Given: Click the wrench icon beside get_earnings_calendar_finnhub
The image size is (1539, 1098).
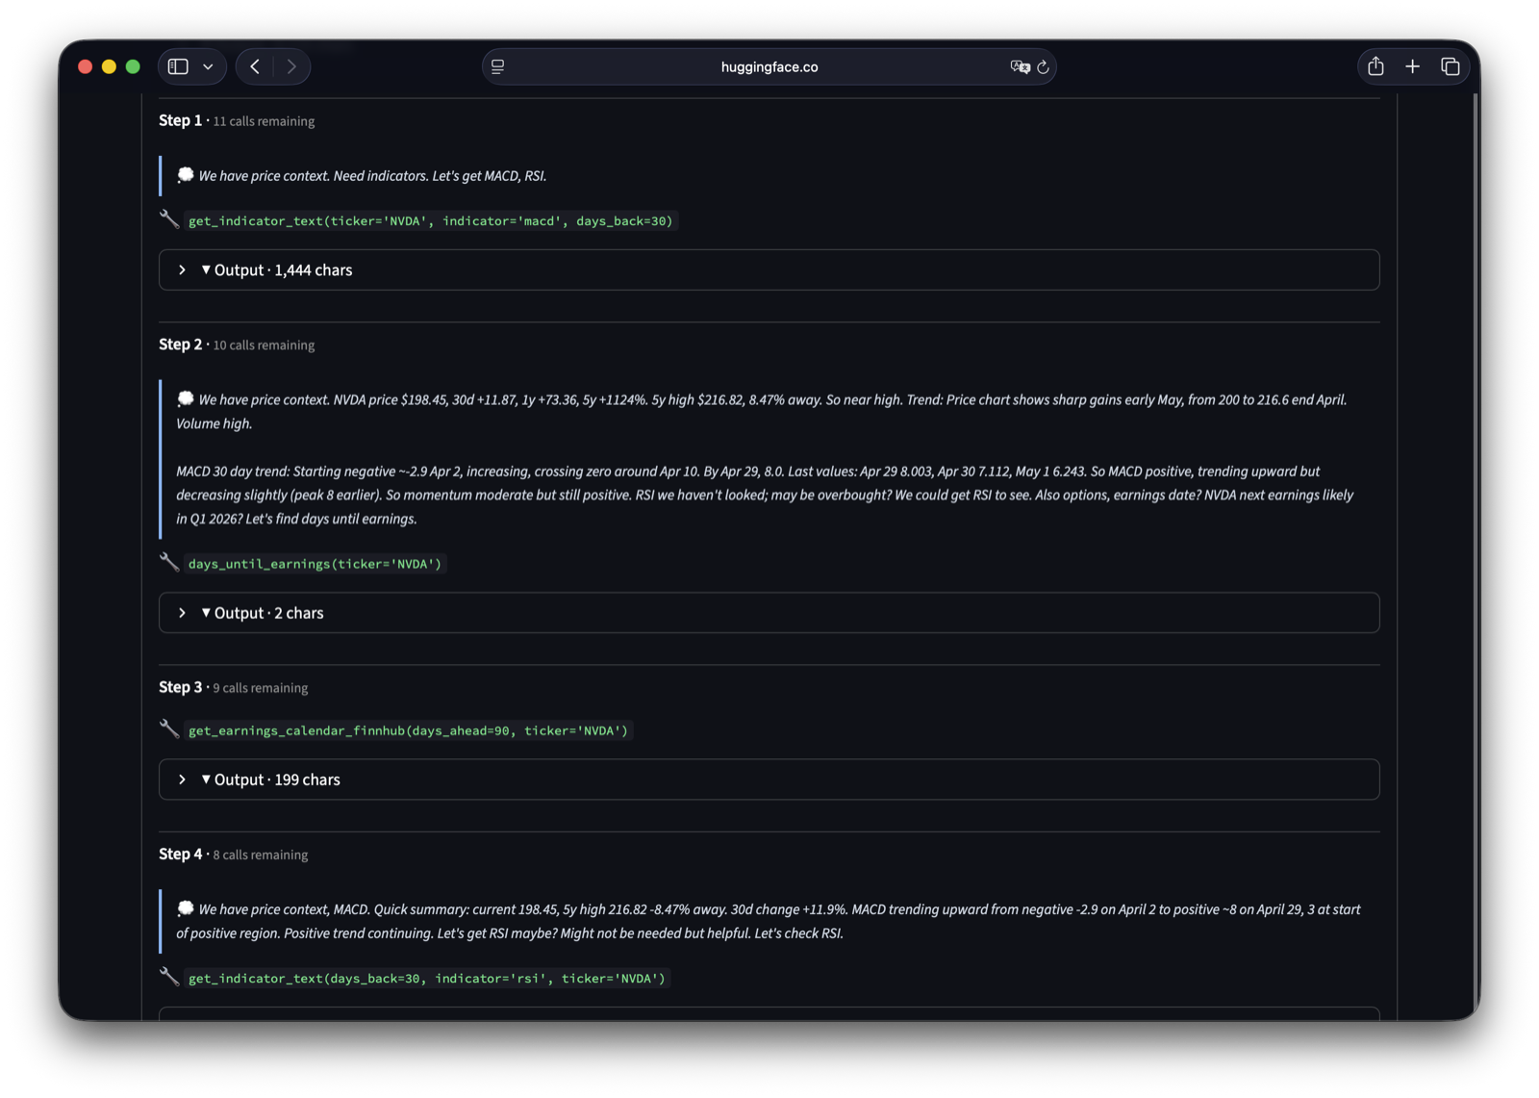Looking at the screenshot, I should click(x=169, y=728).
